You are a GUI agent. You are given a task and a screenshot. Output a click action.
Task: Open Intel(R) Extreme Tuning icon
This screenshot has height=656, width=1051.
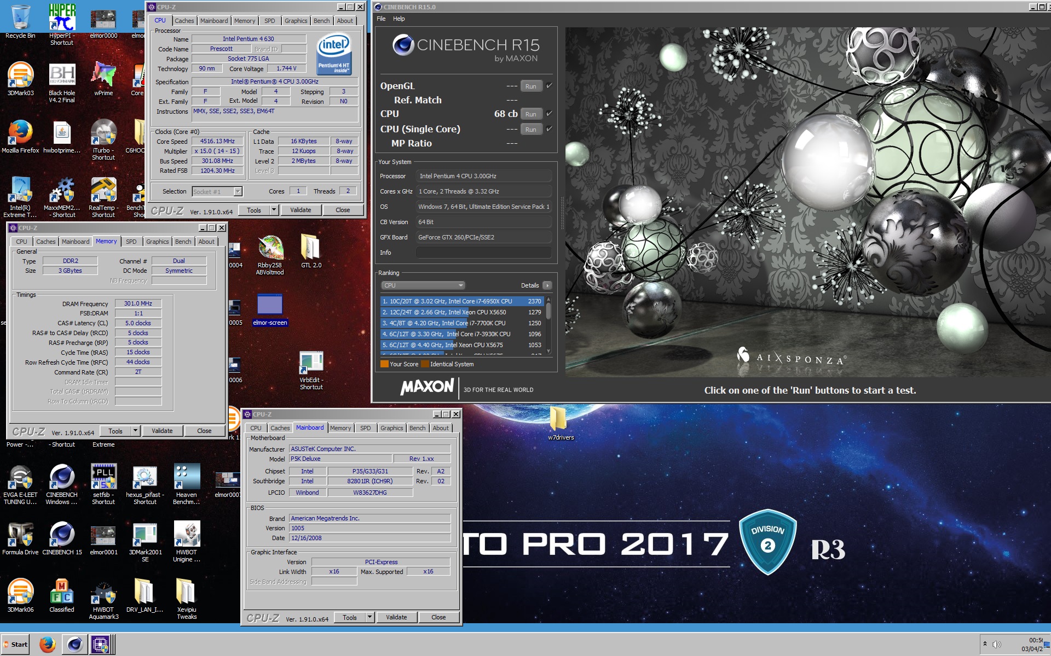tap(20, 197)
